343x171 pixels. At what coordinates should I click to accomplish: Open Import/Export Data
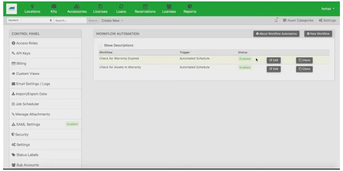click(45, 94)
